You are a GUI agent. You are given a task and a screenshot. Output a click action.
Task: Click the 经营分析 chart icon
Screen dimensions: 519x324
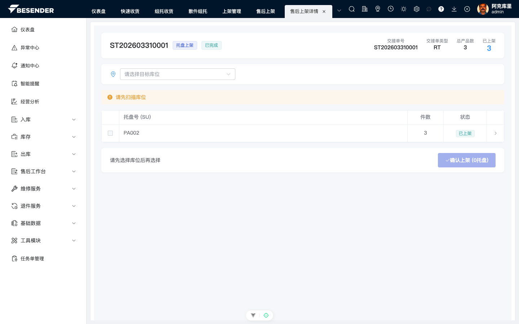[14, 102]
